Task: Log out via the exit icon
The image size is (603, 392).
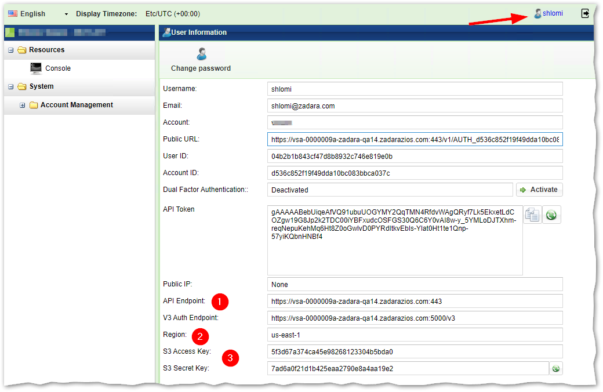Action: (585, 12)
